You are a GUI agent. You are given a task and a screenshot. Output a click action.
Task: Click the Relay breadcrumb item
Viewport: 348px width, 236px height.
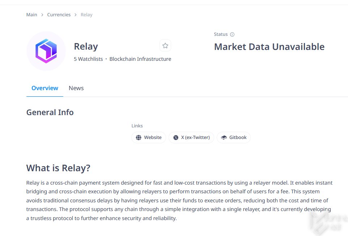click(86, 14)
